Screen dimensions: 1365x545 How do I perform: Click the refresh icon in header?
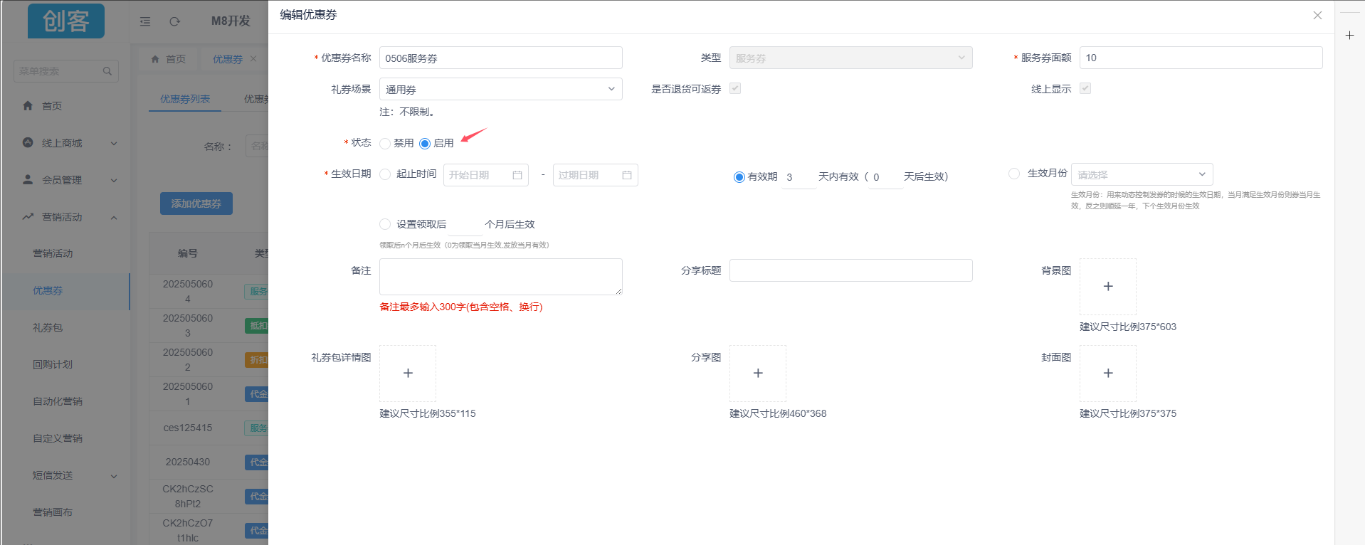click(175, 21)
